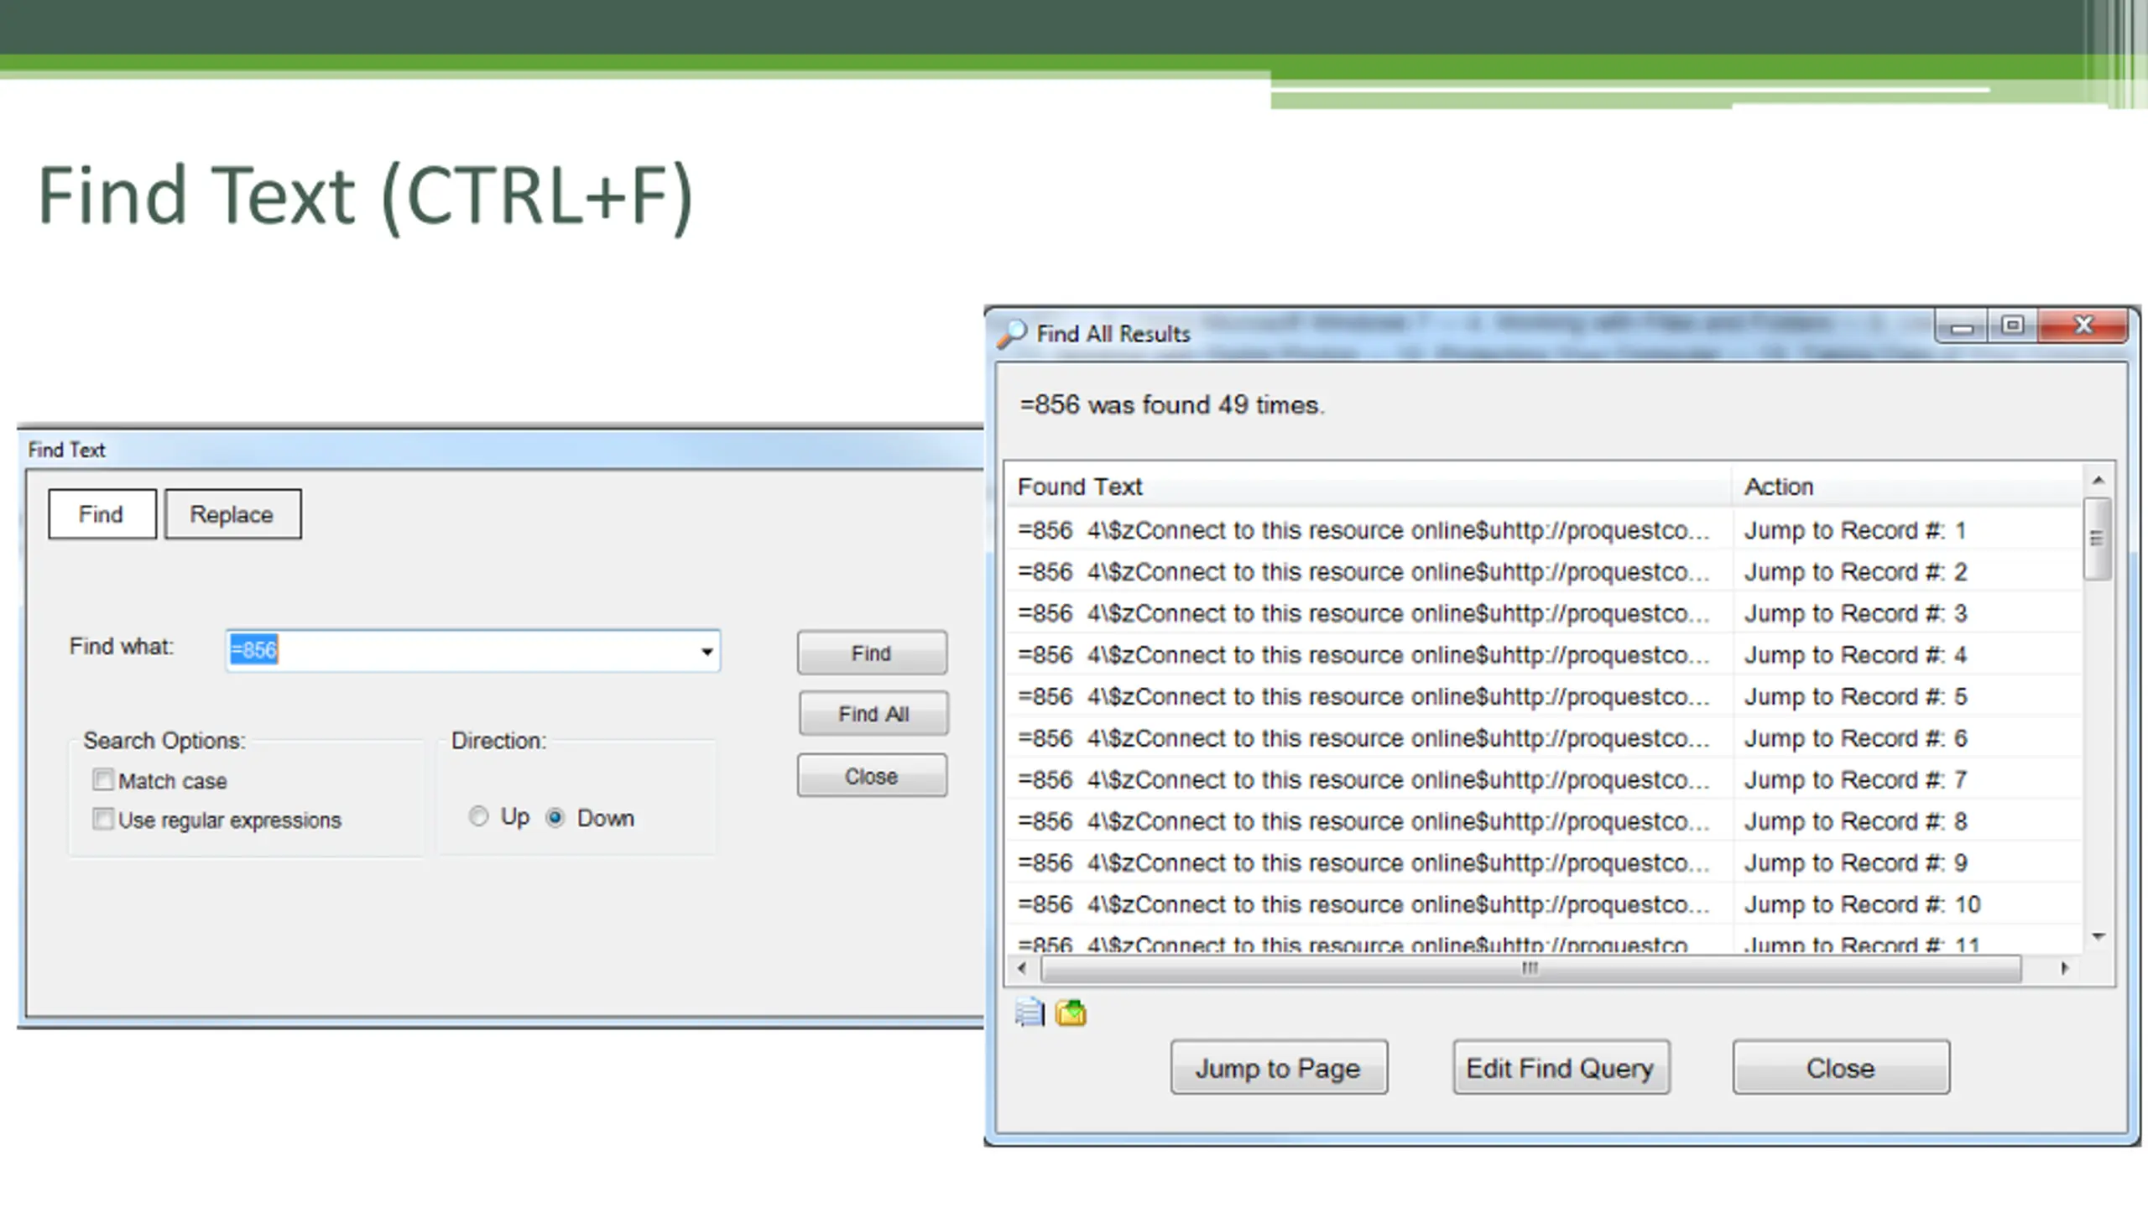Click Jump to Record #: 8
2148x1208 pixels.
(x=1855, y=821)
